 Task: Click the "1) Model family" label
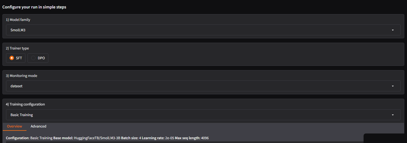18,20
